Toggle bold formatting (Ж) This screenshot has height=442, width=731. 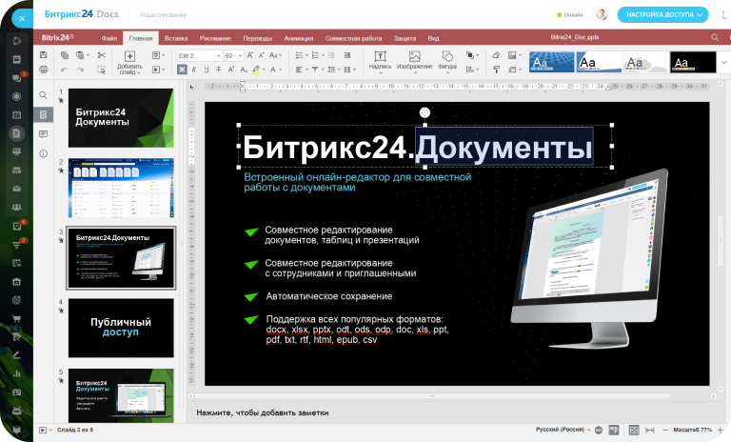click(181, 70)
